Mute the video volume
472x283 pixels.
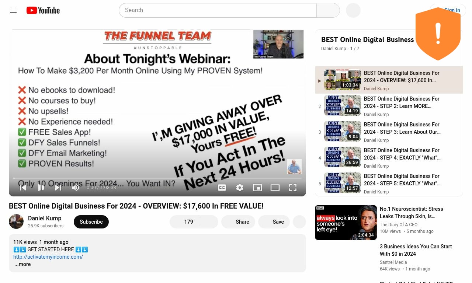click(76, 188)
